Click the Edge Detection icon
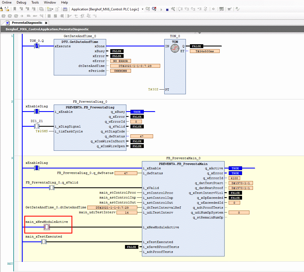304x272 pixels. pyautogui.click(x=55, y=16)
